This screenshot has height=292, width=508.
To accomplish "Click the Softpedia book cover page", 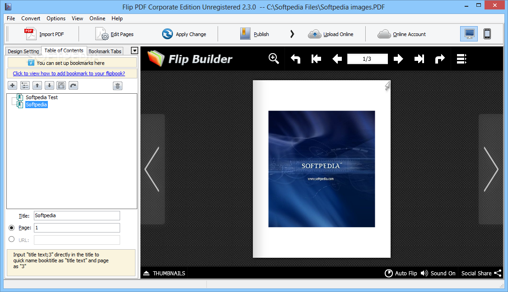I will coord(322,169).
